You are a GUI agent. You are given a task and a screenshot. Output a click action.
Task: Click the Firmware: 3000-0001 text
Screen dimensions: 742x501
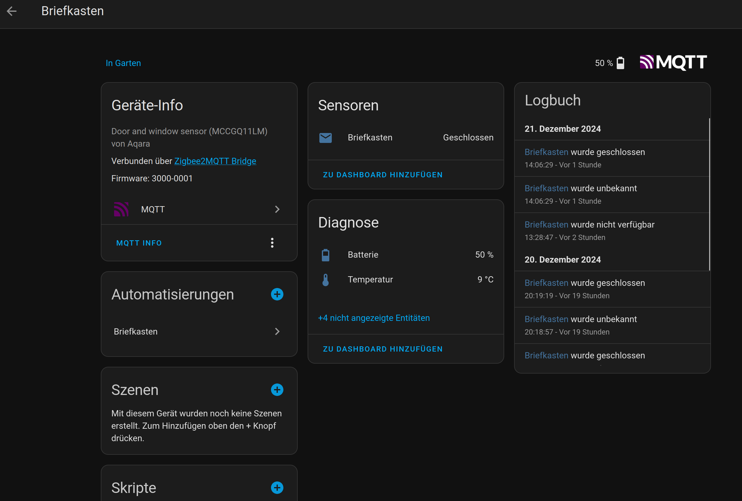[x=152, y=178]
